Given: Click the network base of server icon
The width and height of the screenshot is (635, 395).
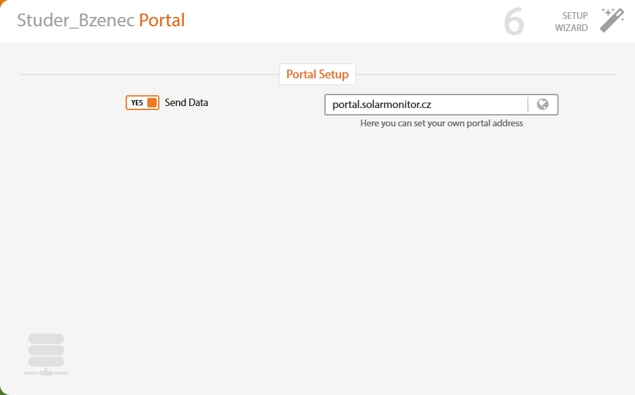Looking at the screenshot, I should click(x=46, y=372).
